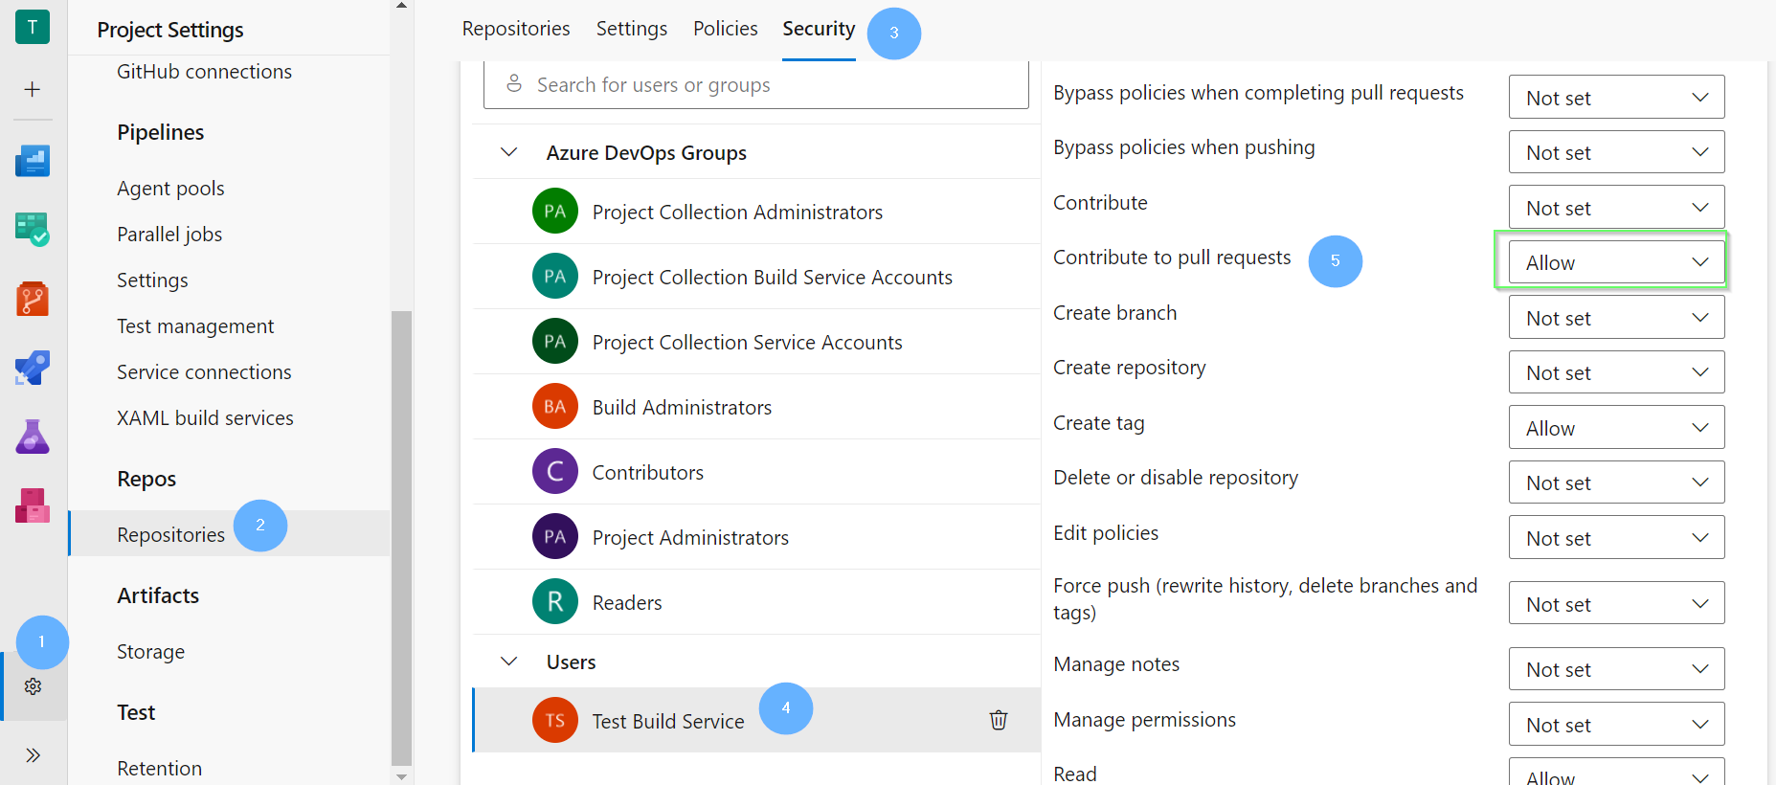The image size is (1776, 785).
Task: Switch to the Settings tab
Action: (632, 29)
